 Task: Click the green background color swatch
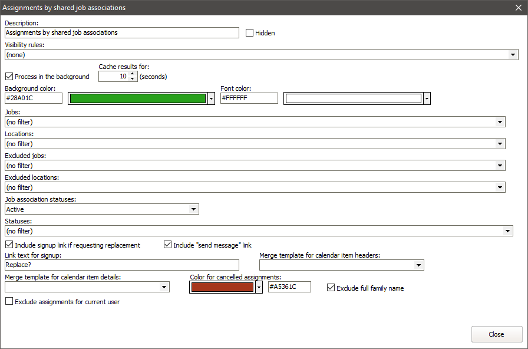pos(137,98)
